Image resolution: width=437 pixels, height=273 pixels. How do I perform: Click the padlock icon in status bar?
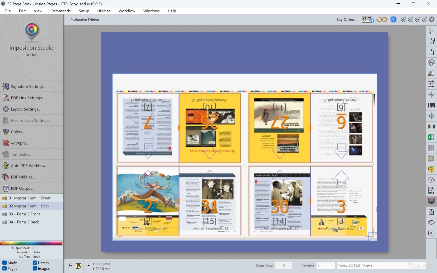click(70, 266)
